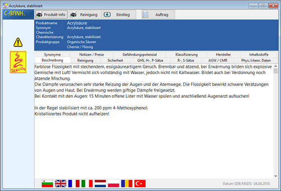This screenshot has width=281, height=191.
Task: Select the Italian flag language
Action: (x=87, y=183)
